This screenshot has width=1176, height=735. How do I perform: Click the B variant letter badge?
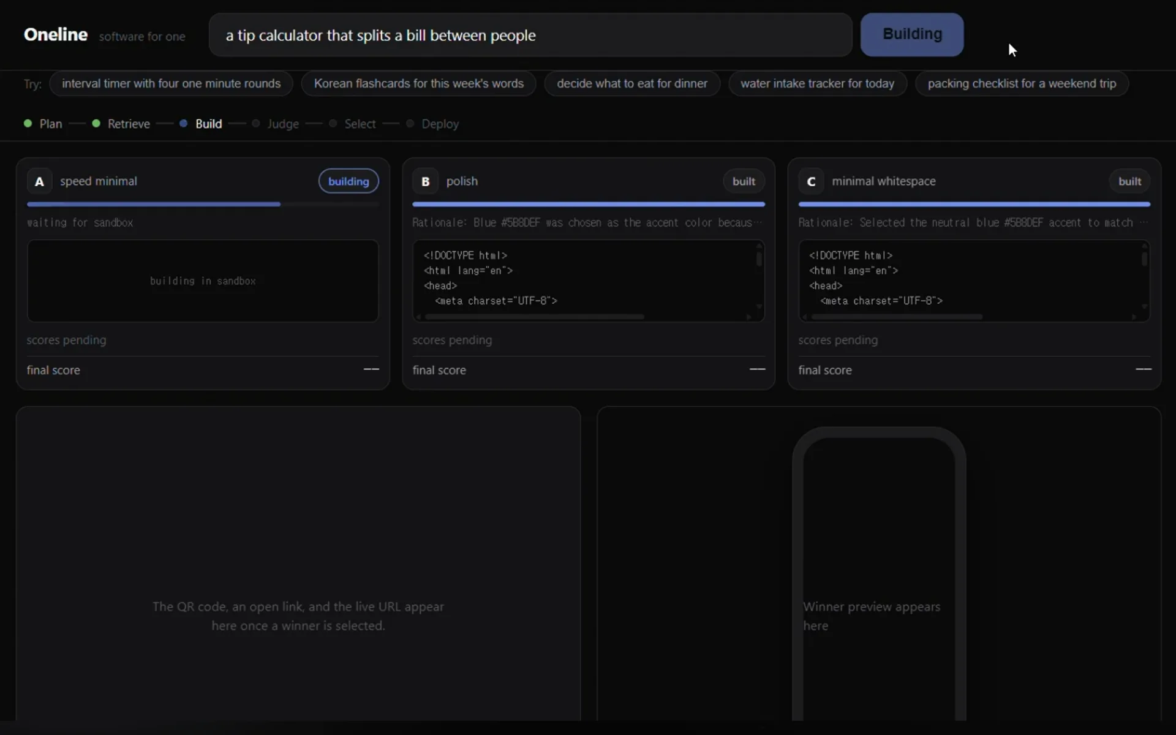coord(425,181)
